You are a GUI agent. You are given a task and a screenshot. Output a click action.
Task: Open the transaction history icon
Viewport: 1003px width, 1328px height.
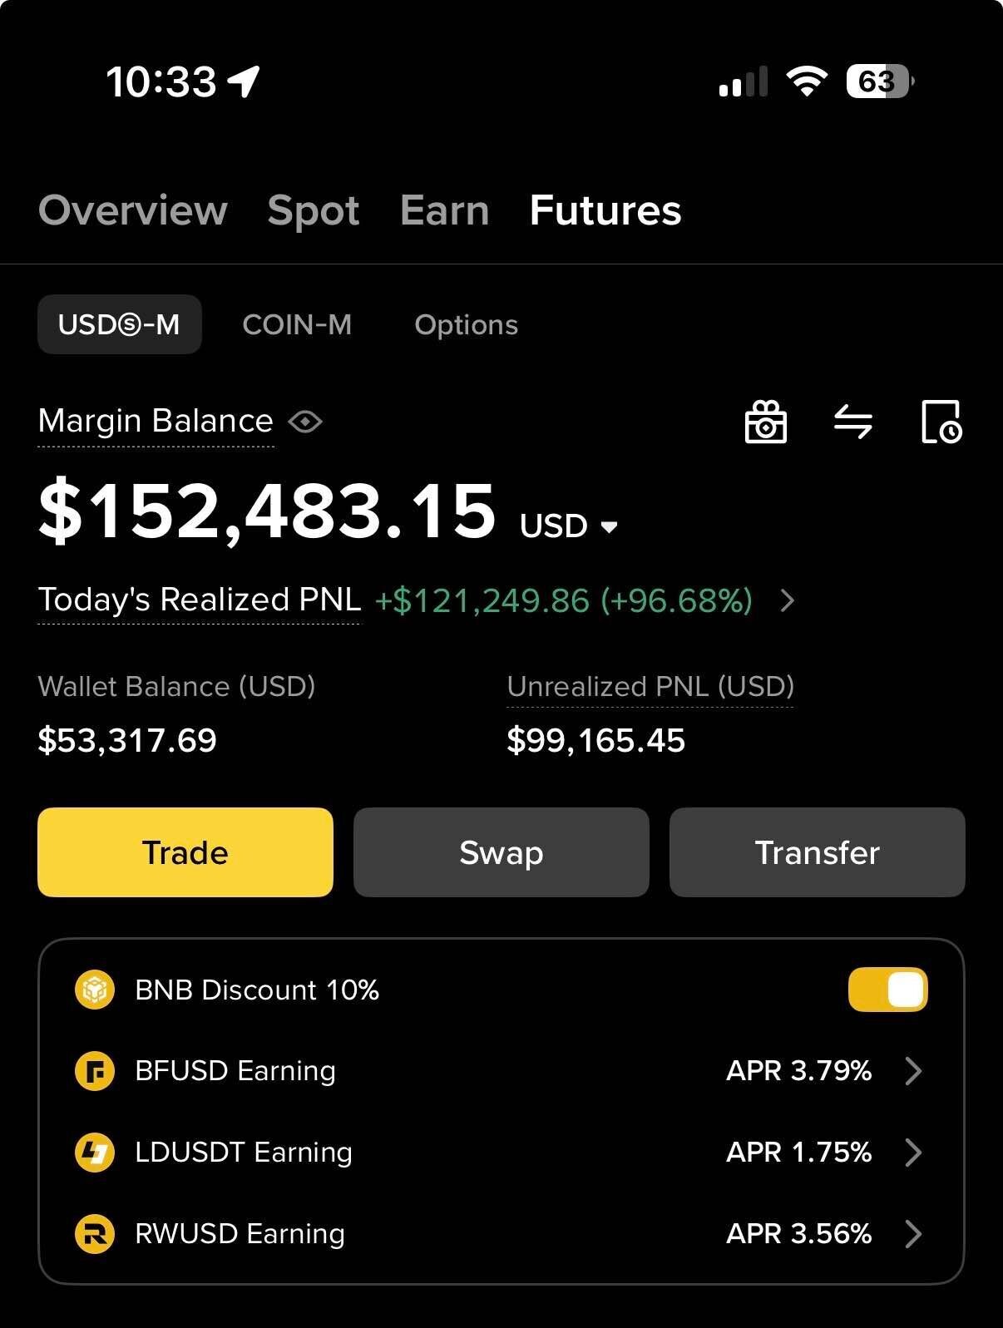pyautogui.click(x=941, y=422)
